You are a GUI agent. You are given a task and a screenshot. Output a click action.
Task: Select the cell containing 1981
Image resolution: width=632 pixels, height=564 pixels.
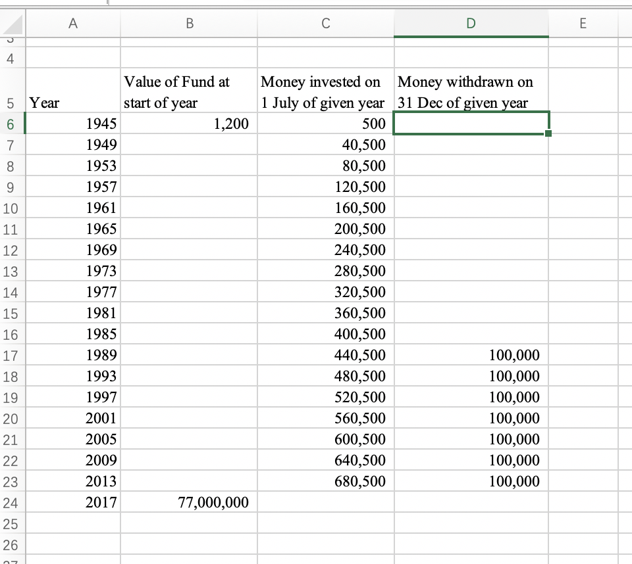click(73, 312)
